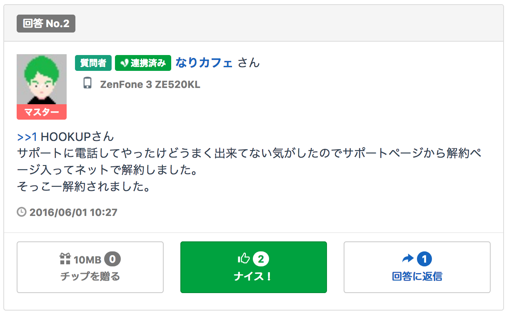Click the 回答に返信 button
The width and height of the screenshot is (509, 316).
pyautogui.click(x=417, y=267)
